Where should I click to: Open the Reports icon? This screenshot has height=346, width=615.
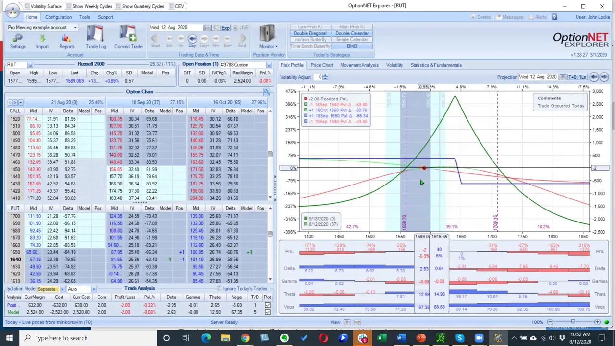click(67, 41)
